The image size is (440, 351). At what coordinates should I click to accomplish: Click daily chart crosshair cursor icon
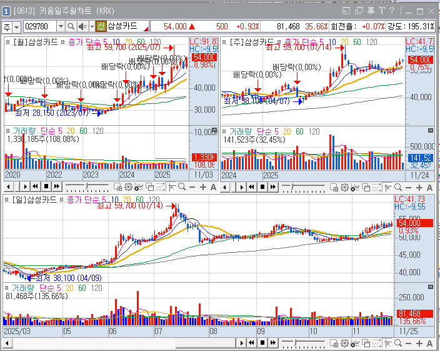[388, 343]
